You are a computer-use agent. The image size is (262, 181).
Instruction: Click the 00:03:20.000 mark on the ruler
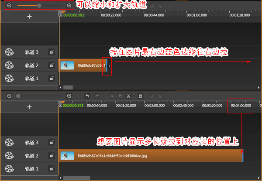pyautogui.click(x=212, y=106)
